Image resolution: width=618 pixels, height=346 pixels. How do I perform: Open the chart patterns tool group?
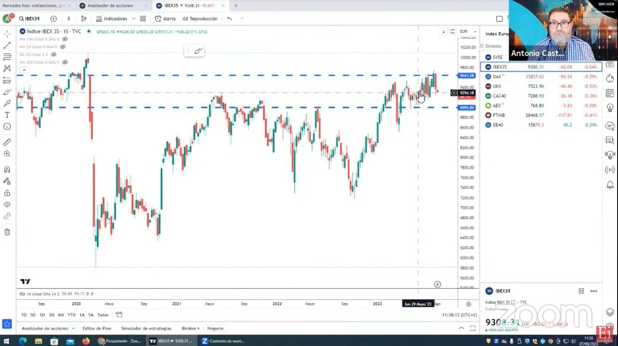(x=7, y=68)
